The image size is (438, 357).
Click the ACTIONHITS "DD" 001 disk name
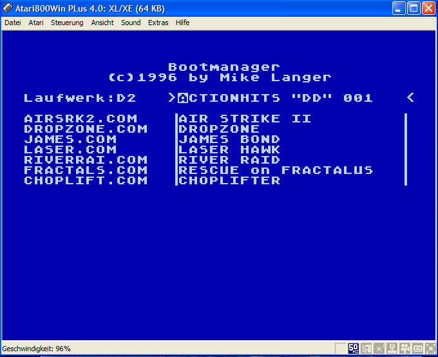[x=276, y=98]
